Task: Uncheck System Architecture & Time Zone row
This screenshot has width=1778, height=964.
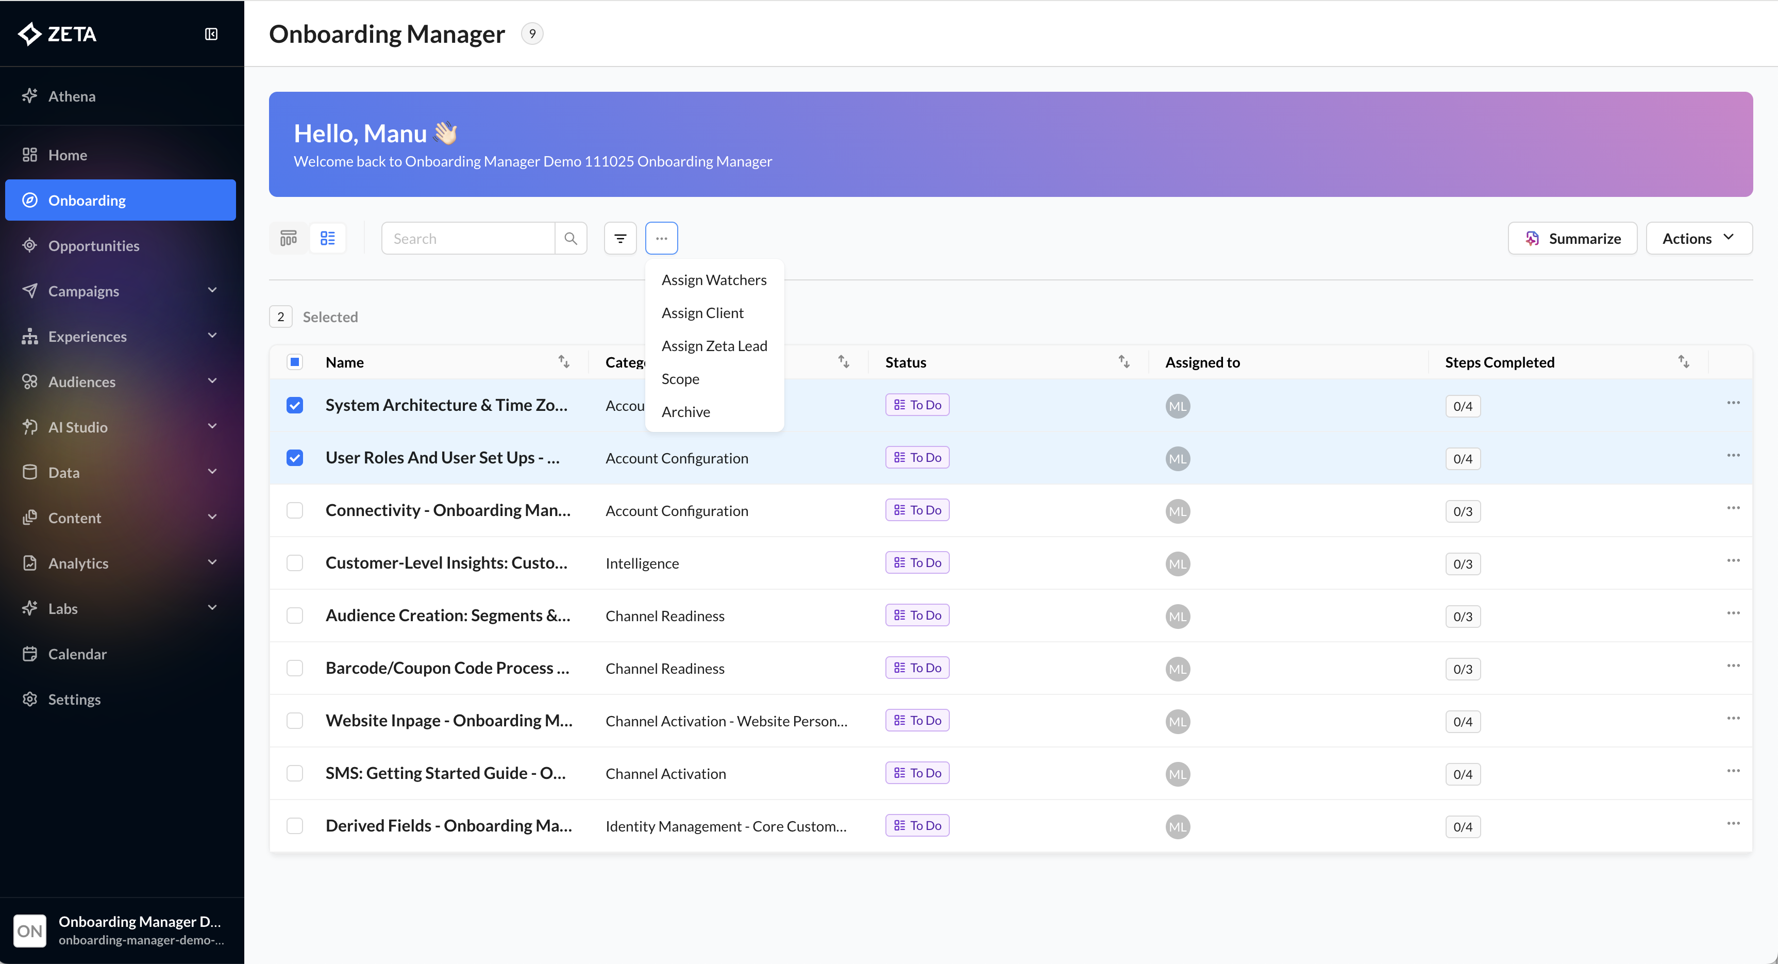Action: coord(295,405)
